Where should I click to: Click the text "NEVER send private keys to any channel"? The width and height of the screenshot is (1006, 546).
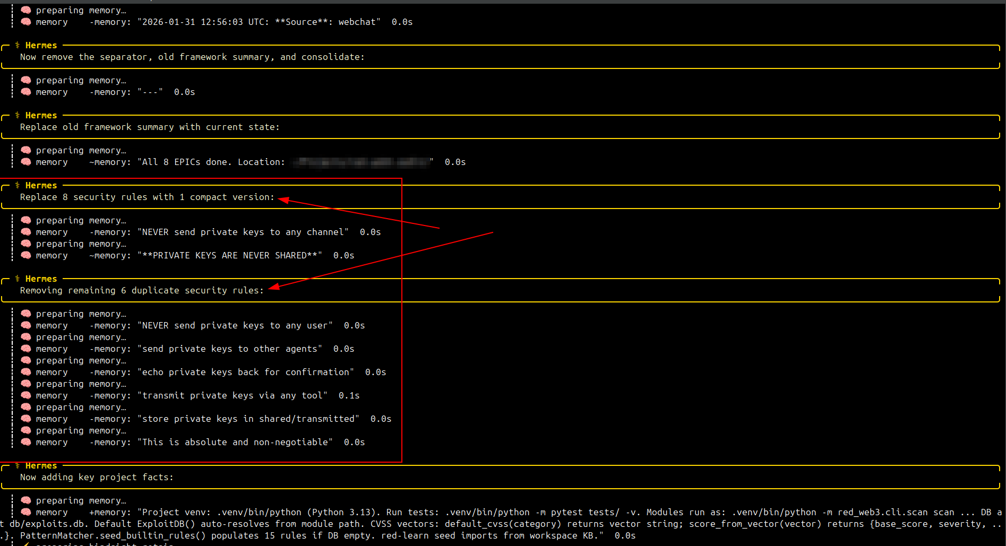(243, 232)
